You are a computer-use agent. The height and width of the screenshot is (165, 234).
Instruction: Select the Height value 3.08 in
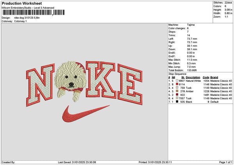coord(228,10)
